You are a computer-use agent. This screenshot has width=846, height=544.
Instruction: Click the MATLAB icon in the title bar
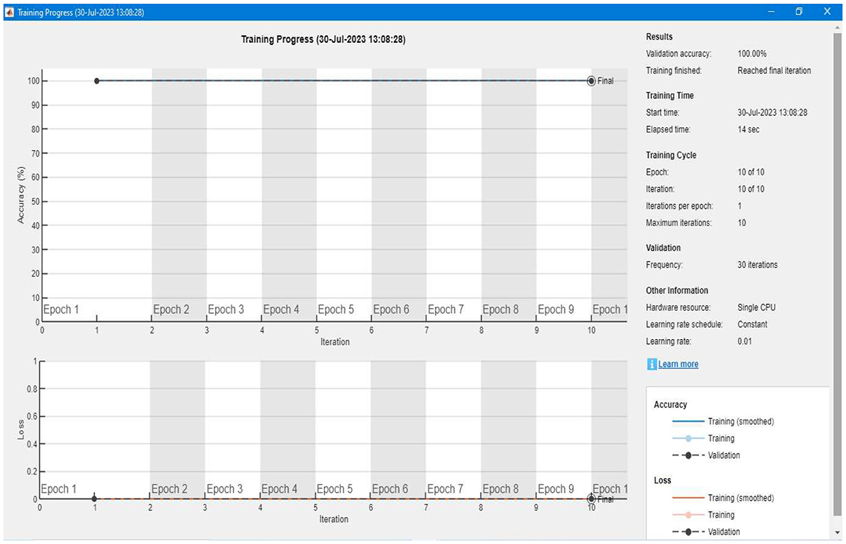point(9,12)
